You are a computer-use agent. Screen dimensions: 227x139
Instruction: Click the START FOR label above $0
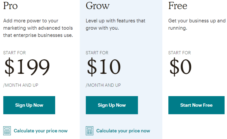(179, 53)
